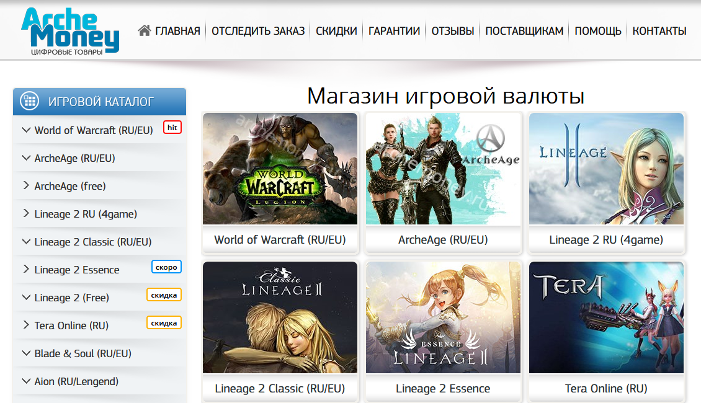
Task: Select Lineage 2 Classic (RU/EU) in sidebar
Action: click(93, 242)
